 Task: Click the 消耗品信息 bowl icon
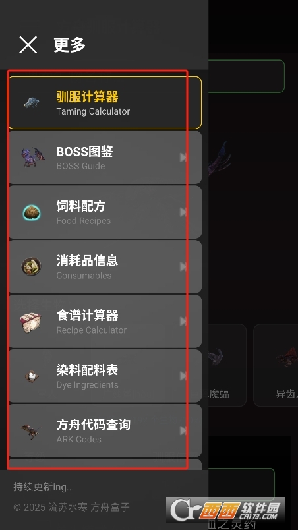click(x=32, y=266)
